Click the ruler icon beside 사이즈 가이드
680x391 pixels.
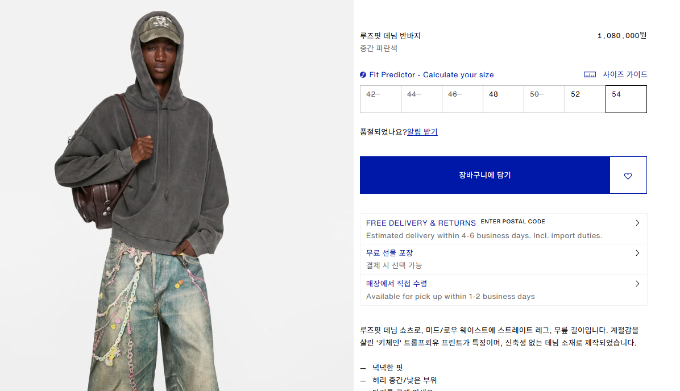click(x=590, y=74)
